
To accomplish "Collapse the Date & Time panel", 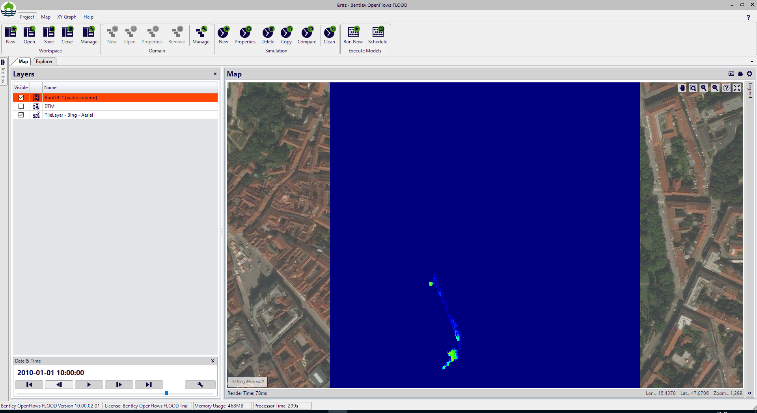I will click(x=213, y=361).
